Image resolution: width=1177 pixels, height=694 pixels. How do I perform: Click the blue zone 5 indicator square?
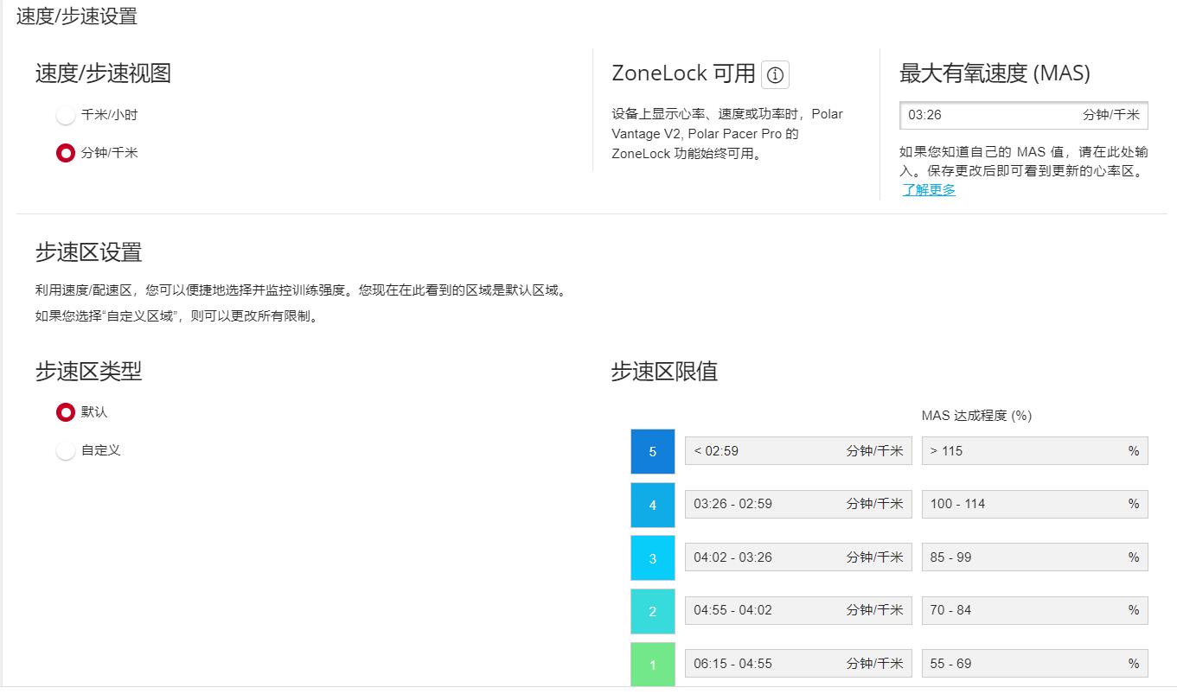(x=653, y=451)
